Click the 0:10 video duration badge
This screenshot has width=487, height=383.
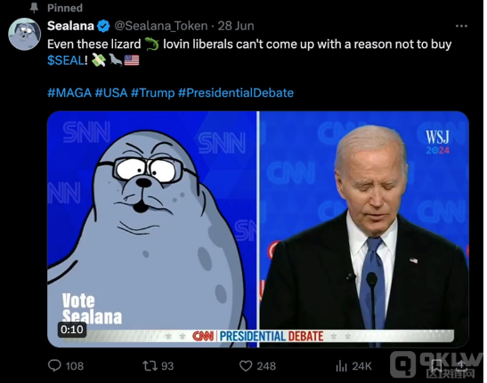coord(72,330)
